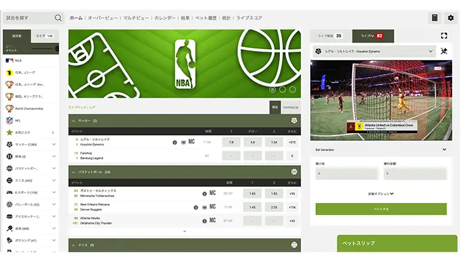460x262 pixels.
Task: Open the calculator icon at top right
Action: [434, 18]
